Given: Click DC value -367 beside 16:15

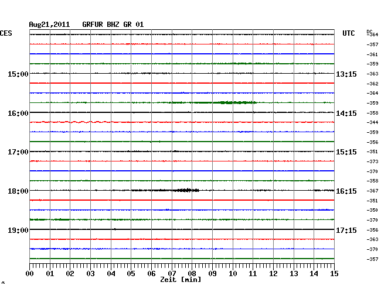Looking at the screenshot, I should [x=372, y=191].
